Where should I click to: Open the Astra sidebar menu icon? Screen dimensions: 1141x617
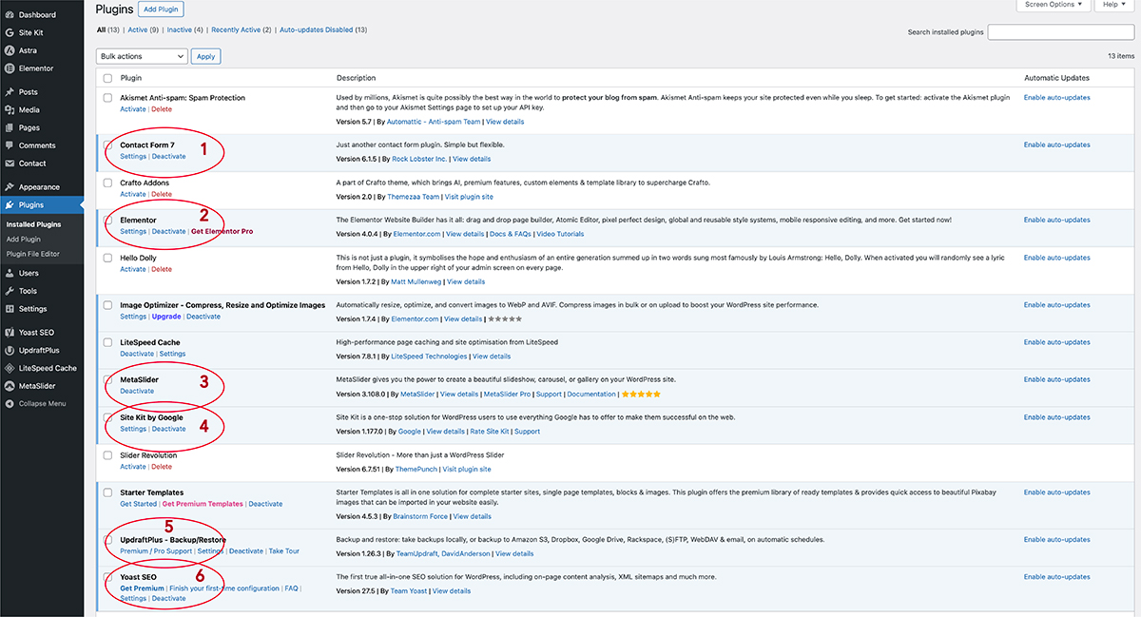pos(10,50)
